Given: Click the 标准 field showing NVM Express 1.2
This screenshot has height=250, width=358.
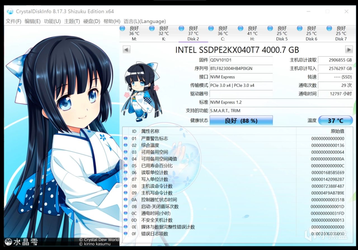Looking at the screenshot, I should tap(281, 102).
